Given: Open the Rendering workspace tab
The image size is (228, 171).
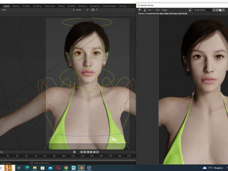Looking at the screenshot, I should (x=83, y=6).
